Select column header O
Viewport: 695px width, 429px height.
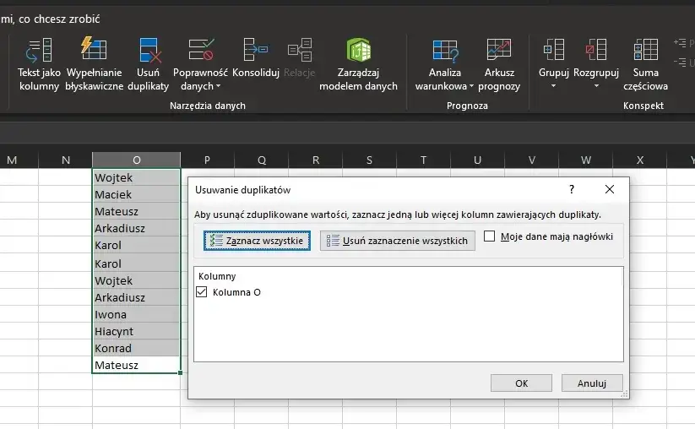pyautogui.click(x=137, y=160)
